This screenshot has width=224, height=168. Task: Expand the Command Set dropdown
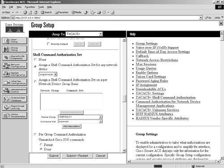[80, 121]
